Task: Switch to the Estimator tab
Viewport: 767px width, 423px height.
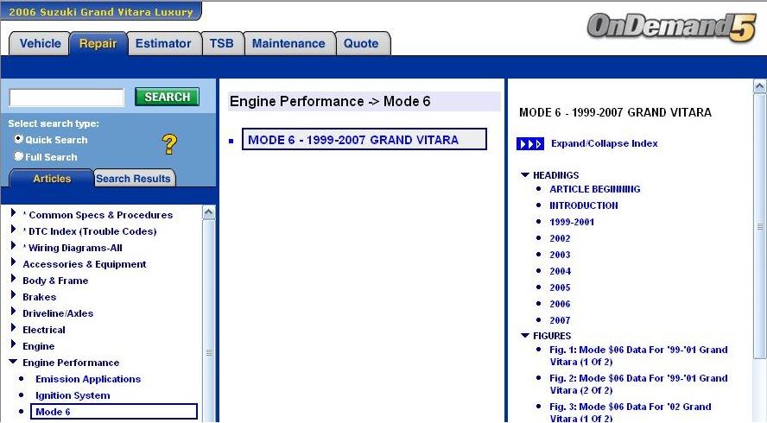Action: click(x=163, y=43)
